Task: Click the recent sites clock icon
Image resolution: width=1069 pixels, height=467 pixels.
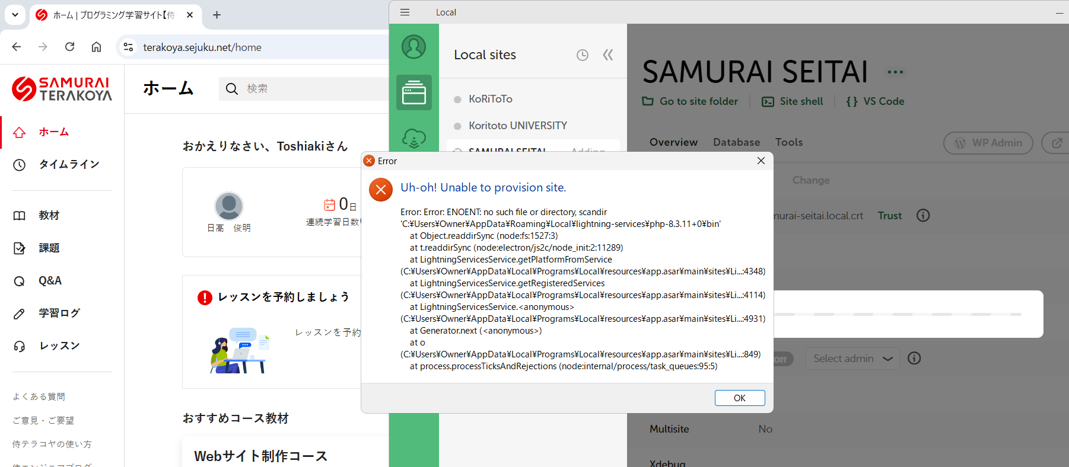Action: [x=583, y=55]
